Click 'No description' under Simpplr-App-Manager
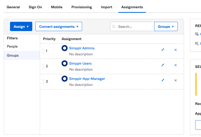Screen dimensions: 201x137 (x=81, y=85)
